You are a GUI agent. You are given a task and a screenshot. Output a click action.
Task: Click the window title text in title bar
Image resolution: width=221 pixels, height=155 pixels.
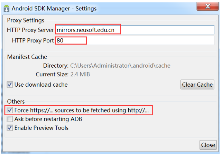54,8
